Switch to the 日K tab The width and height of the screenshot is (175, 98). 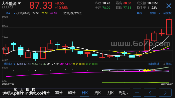click(85, 93)
